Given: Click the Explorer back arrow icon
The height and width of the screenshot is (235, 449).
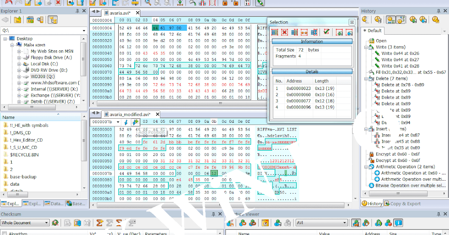Looking at the screenshot, I should (6, 20).
